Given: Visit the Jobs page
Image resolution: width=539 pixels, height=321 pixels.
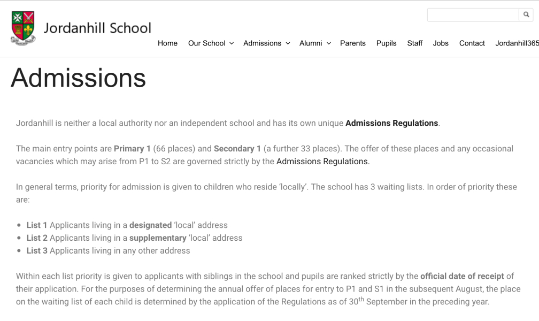Looking at the screenshot, I should click(441, 43).
